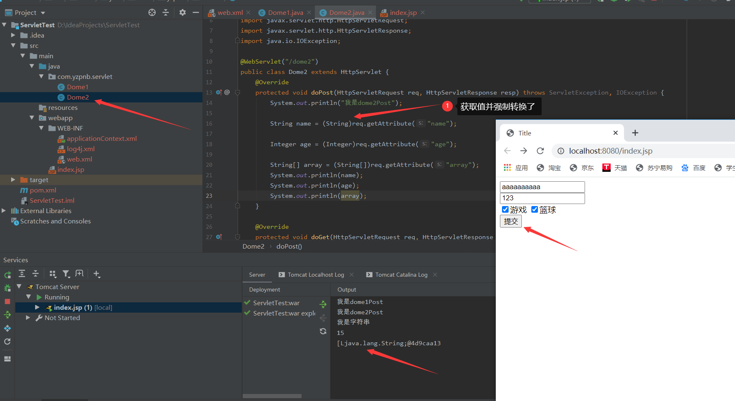Collapse the webapp folder

pos(32,118)
